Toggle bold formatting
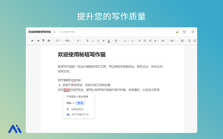 tap(87, 41)
